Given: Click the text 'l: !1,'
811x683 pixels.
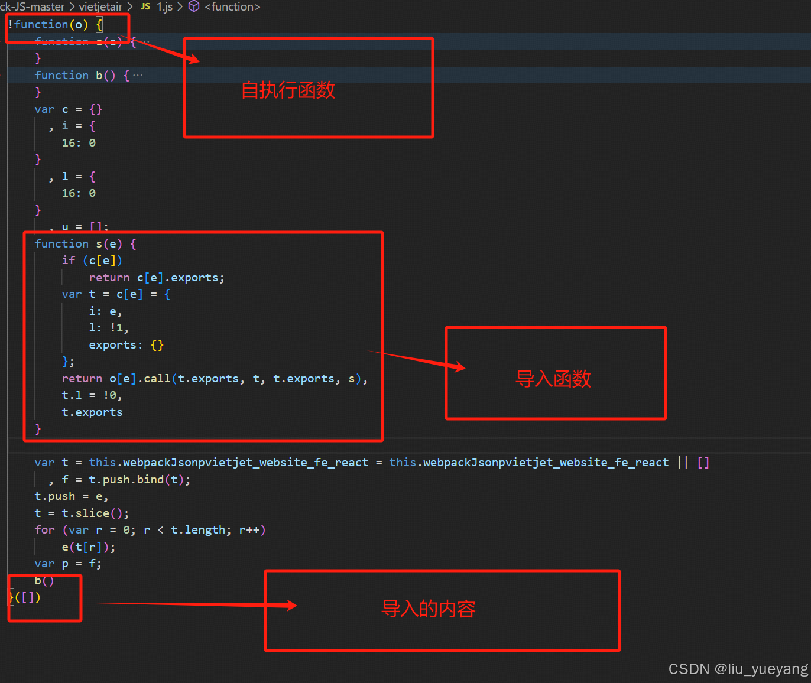Looking at the screenshot, I should point(109,327).
